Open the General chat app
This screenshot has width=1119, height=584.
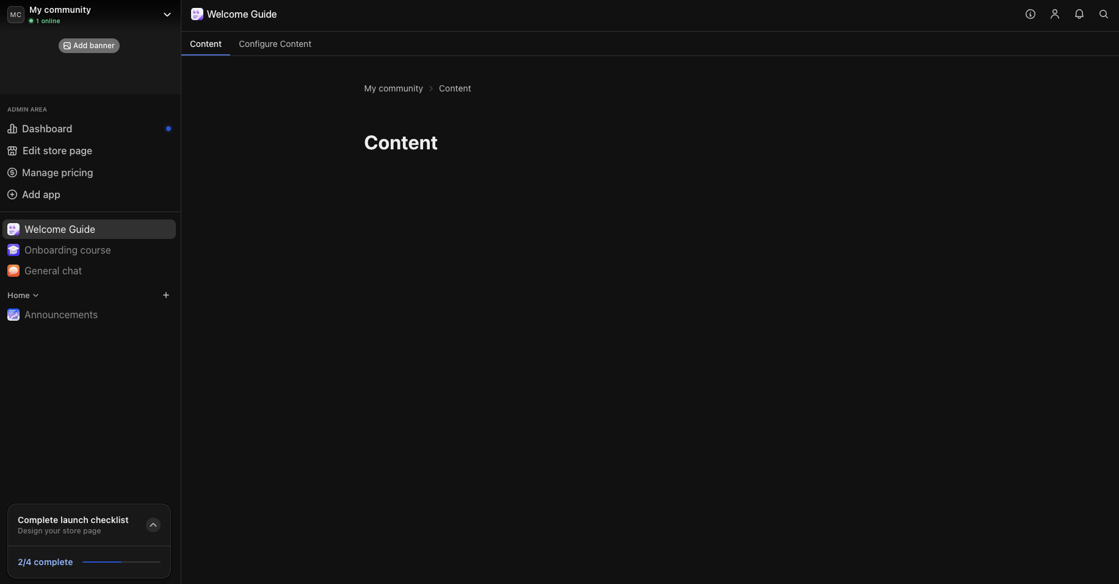click(53, 271)
